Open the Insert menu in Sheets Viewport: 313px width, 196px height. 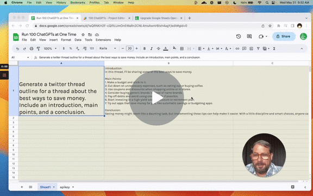click(x=53, y=40)
